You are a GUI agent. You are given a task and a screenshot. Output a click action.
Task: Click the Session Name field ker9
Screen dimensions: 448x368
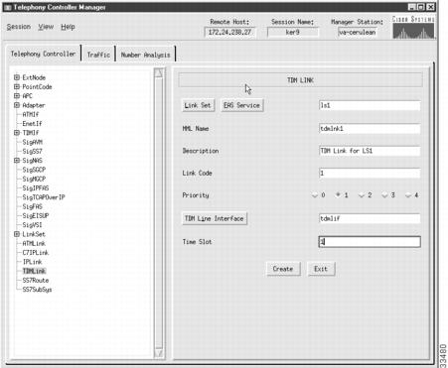[293, 33]
